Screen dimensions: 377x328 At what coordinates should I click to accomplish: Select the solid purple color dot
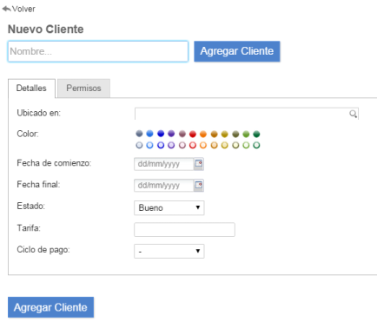pyautogui.click(x=171, y=134)
